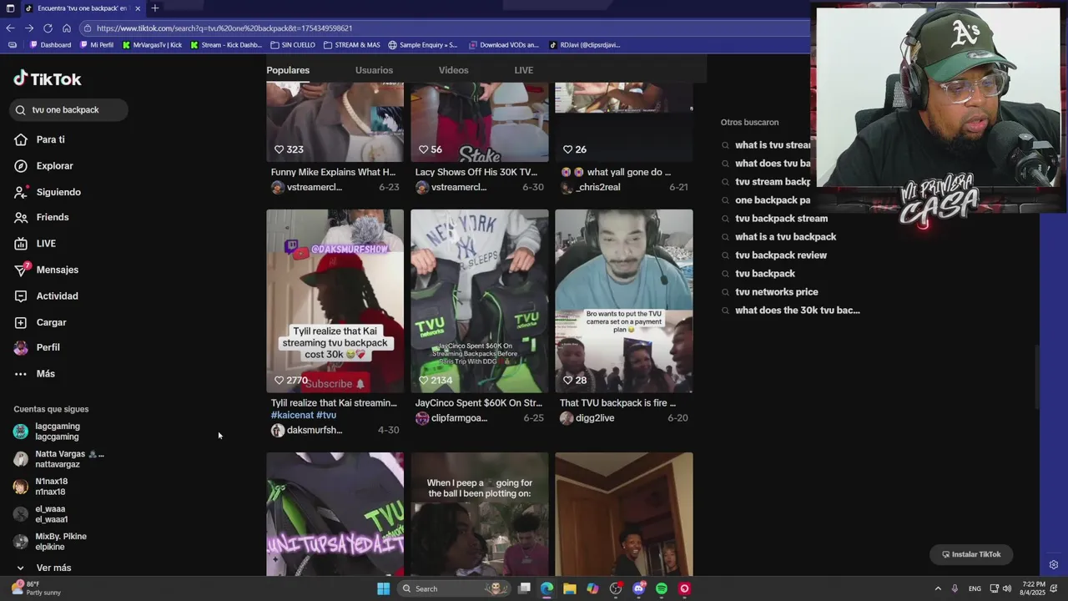Open Mensajes with notification badge
This screenshot has width=1068, height=601.
click(x=58, y=270)
